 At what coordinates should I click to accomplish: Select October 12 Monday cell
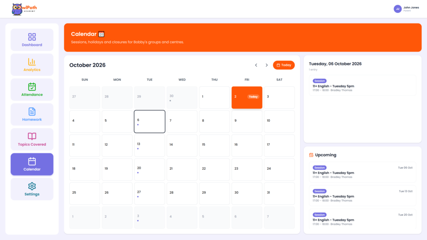pyautogui.click(x=117, y=145)
